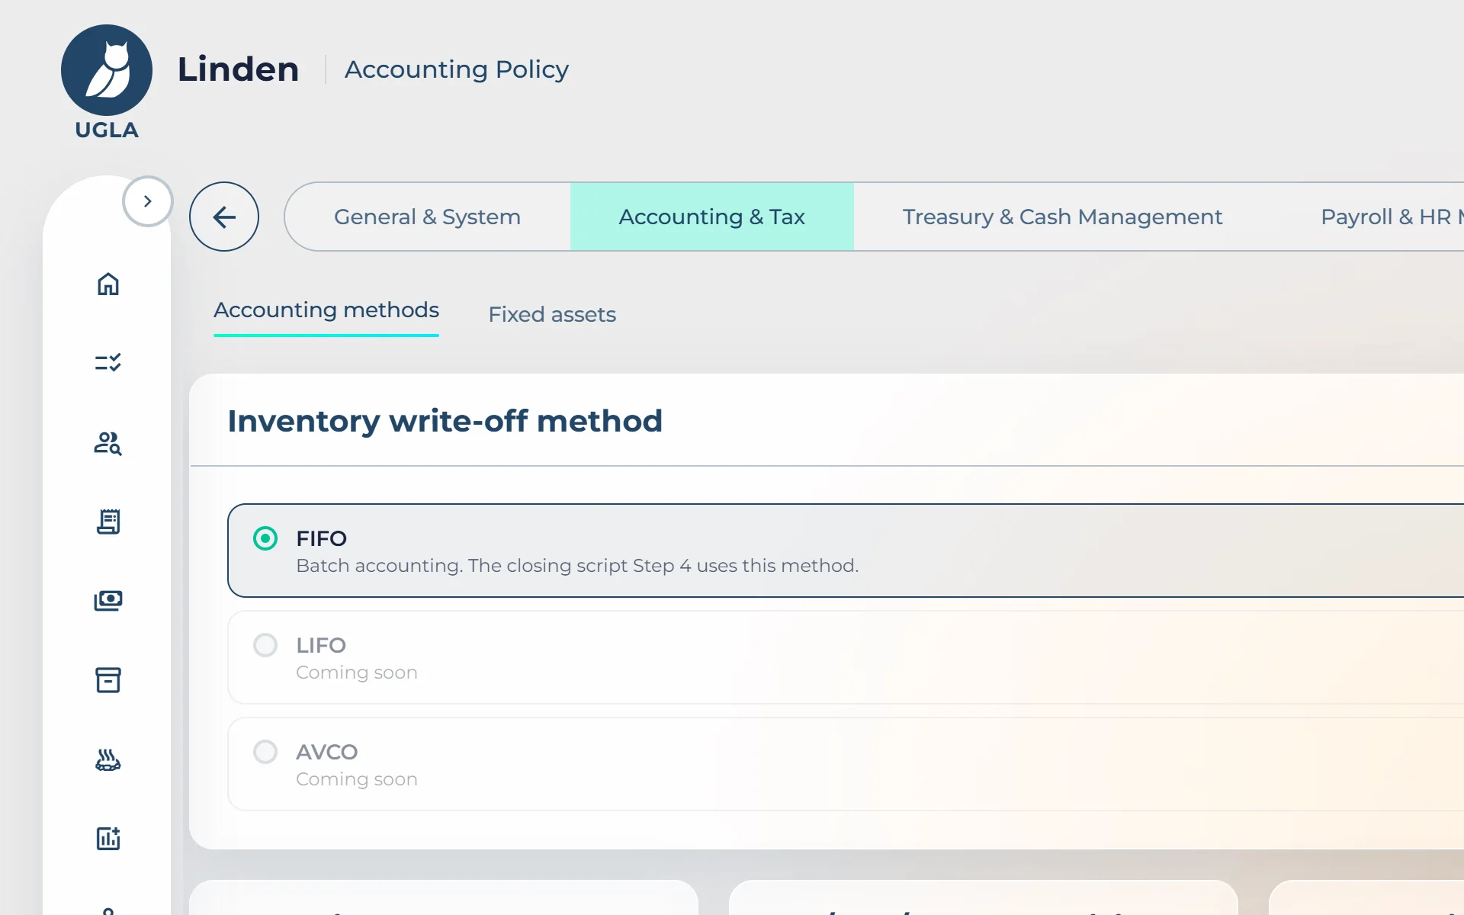Expand the sidebar with the chevron

pyautogui.click(x=148, y=201)
